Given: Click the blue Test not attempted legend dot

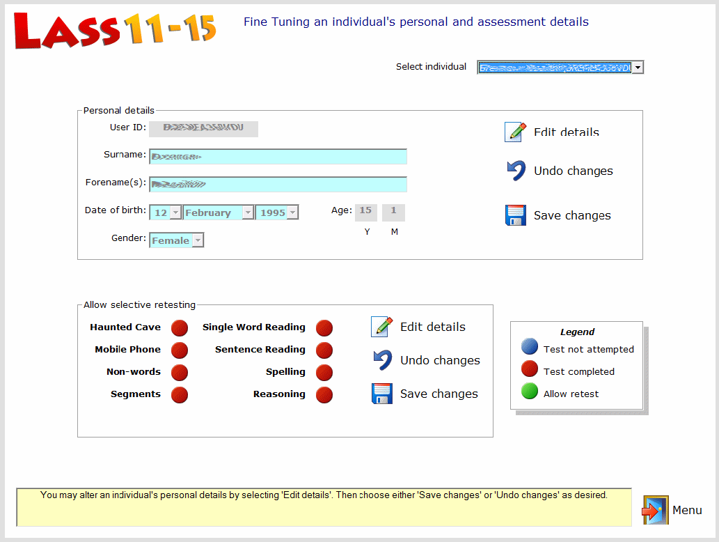Looking at the screenshot, I should click(530, 346).
